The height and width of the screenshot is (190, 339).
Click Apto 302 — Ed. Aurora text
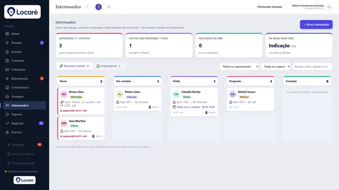click(77, 131)
